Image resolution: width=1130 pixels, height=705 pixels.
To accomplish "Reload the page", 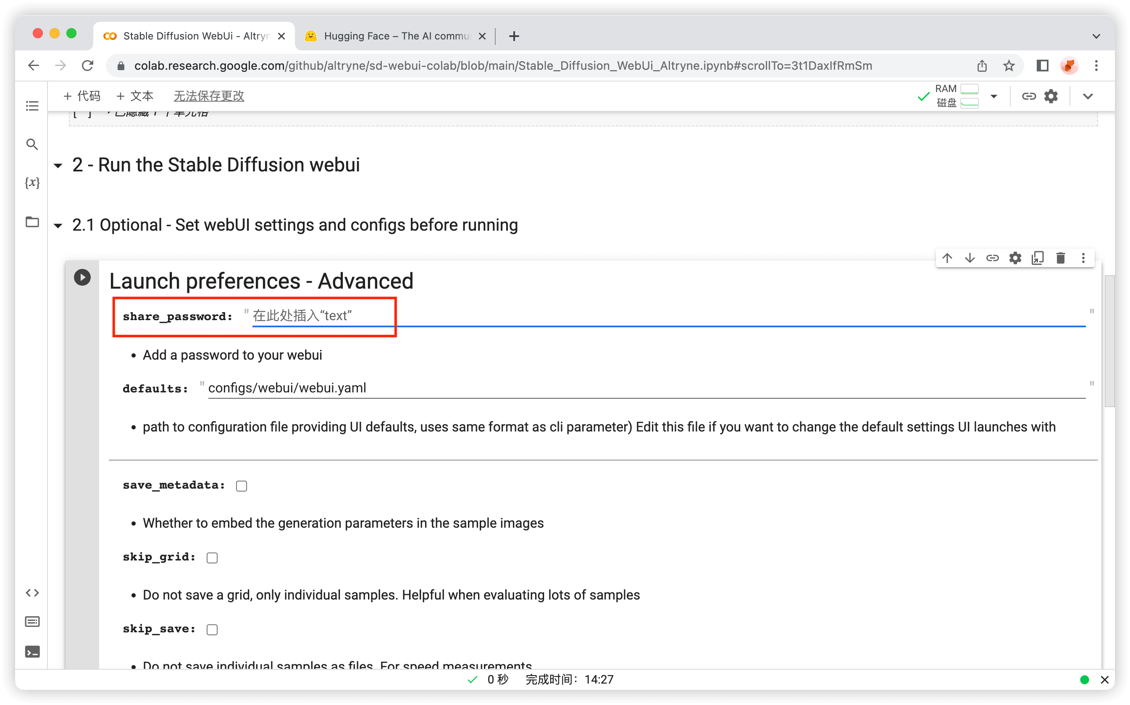I will click(x=88, y=66).
